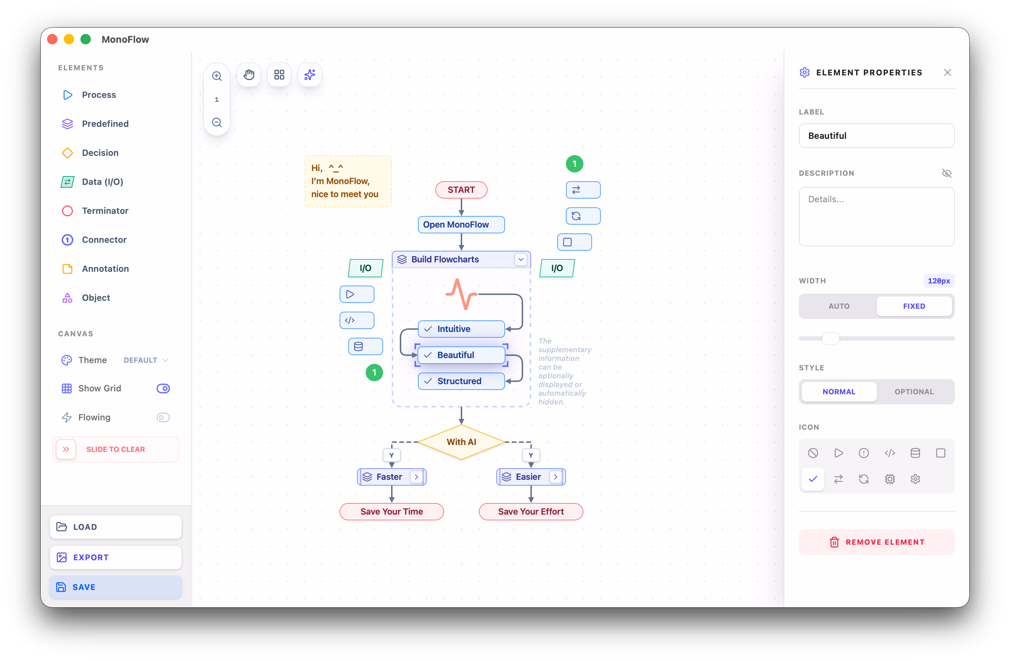
Task: Click the canvas node with square icon
Action: click(575, 242)
